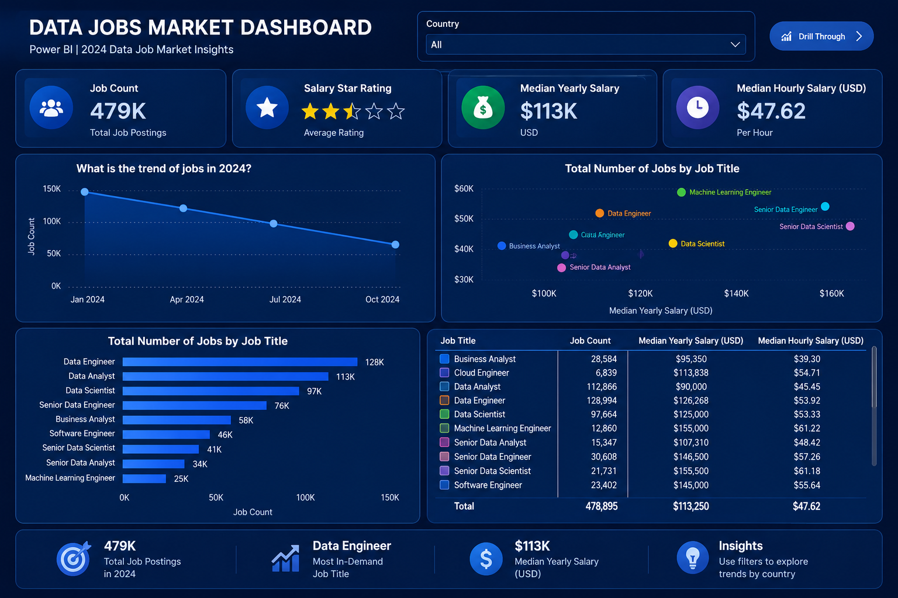Click the Senior Data Scientist scatter dot
The height and width of the screenshot is (598, 898).
850,226
